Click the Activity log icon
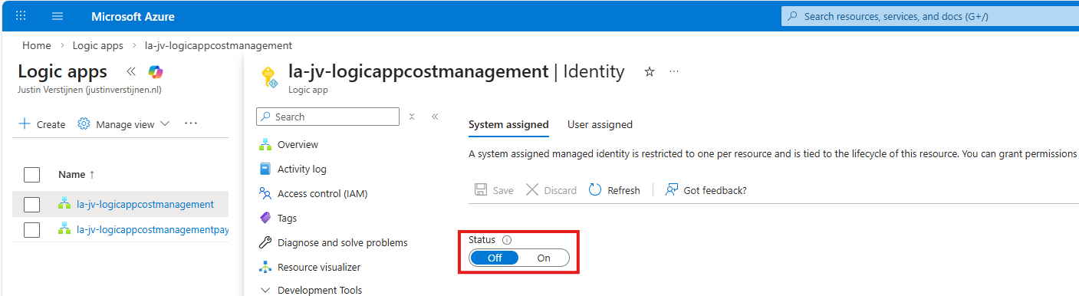This screenshot has height=296, width=1079. tap(265, 169)
